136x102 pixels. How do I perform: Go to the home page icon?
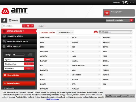4,20
